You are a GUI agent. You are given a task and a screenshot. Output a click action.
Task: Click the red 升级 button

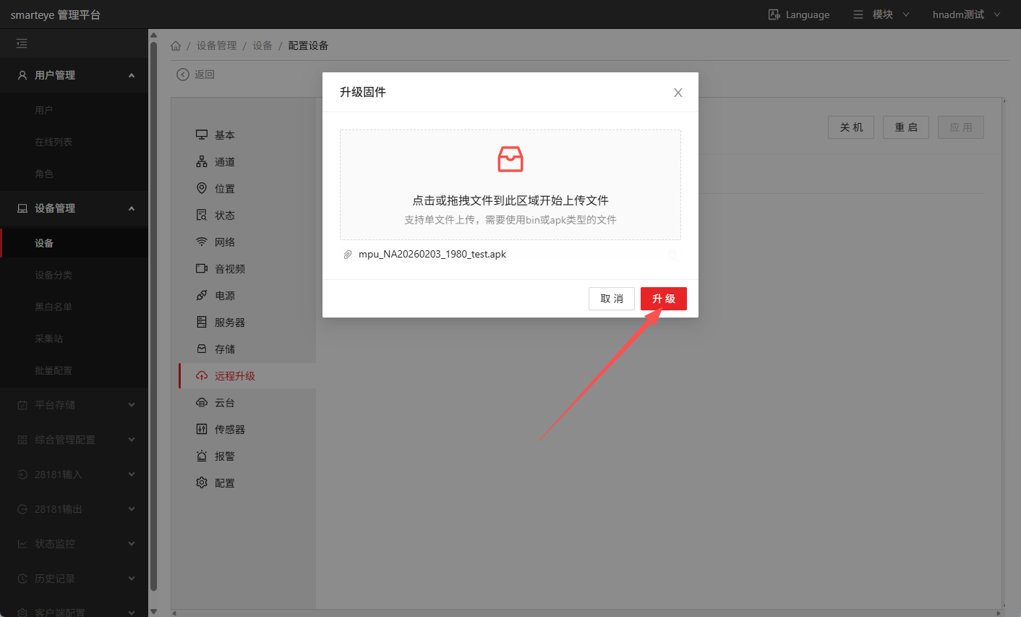tap(663, 299)
